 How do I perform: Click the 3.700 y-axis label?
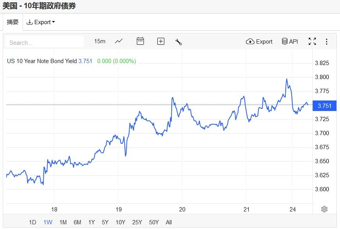(322, 133)
